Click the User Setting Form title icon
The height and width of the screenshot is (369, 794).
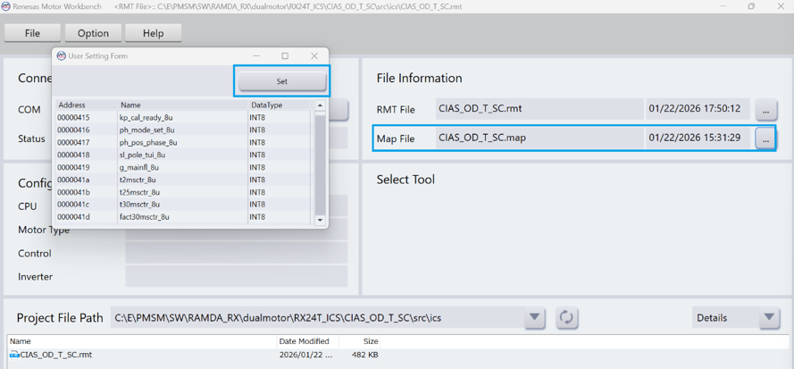[x=62, y=55]
